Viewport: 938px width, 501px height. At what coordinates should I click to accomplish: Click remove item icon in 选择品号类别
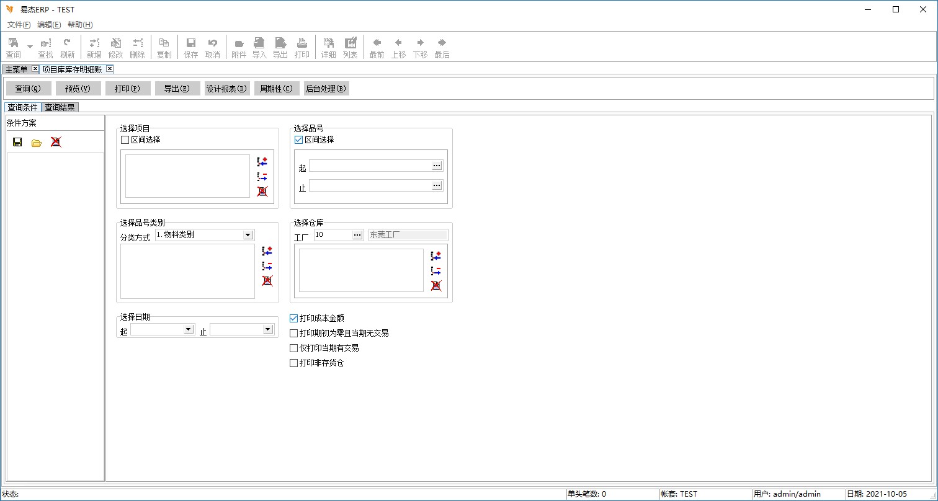267,266
